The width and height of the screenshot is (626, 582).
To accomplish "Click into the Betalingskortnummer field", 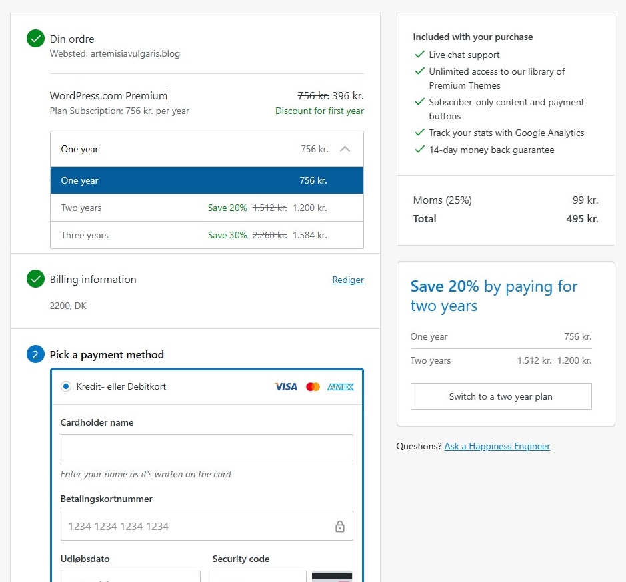I will coord(197,526).
